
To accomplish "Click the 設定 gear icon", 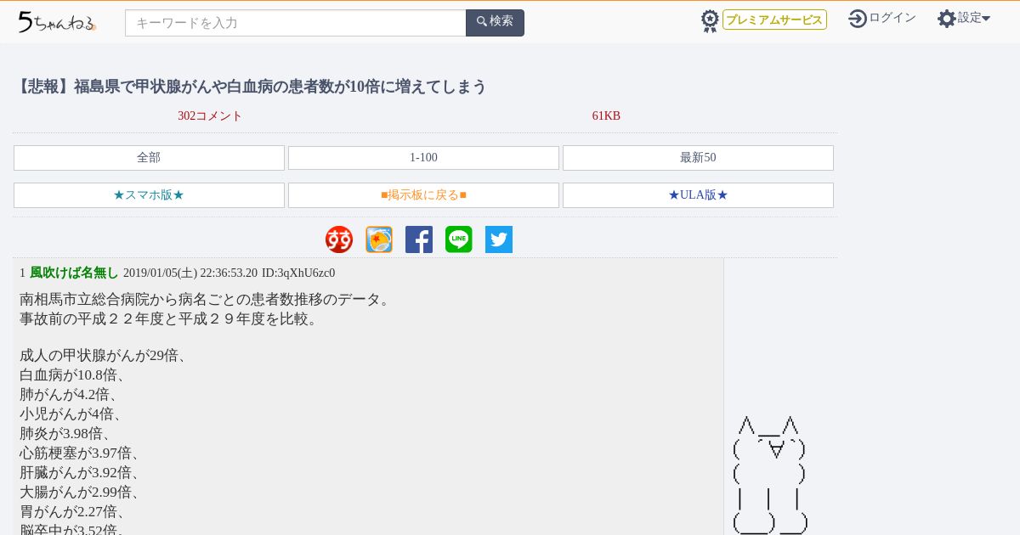I will [x=947, y=19].
